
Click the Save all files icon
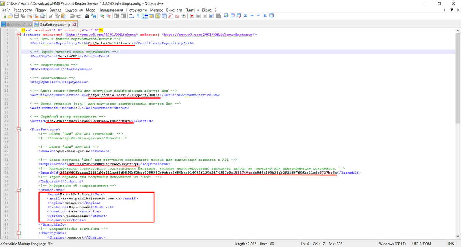tap(23, 16)
